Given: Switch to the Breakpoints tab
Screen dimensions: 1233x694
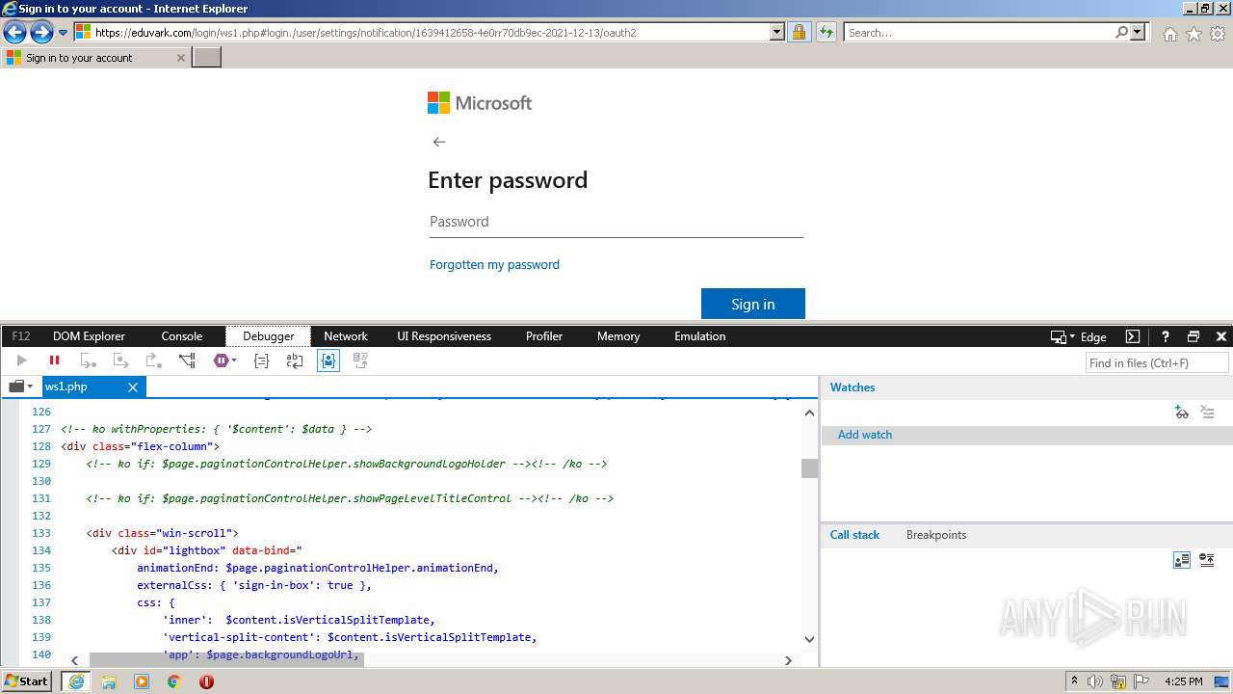Looking at the screenshot, I should 935,535.
